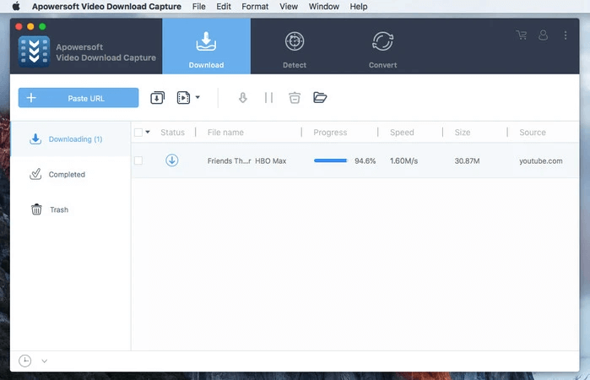
Task: Open the download folder icon
Action: tap(320, 98)
